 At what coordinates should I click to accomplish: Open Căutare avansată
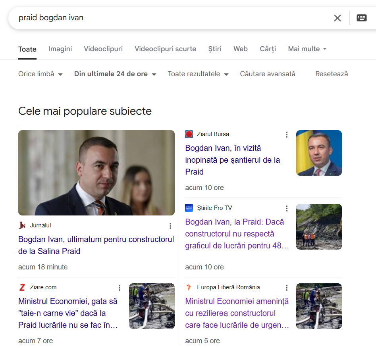(268, 74)
